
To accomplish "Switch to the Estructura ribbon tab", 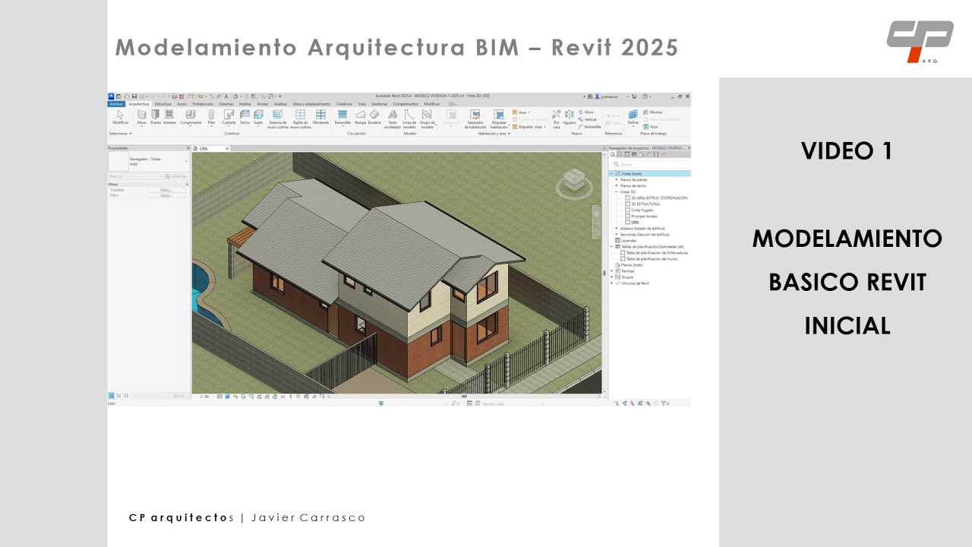I will (x=163, y=103).
